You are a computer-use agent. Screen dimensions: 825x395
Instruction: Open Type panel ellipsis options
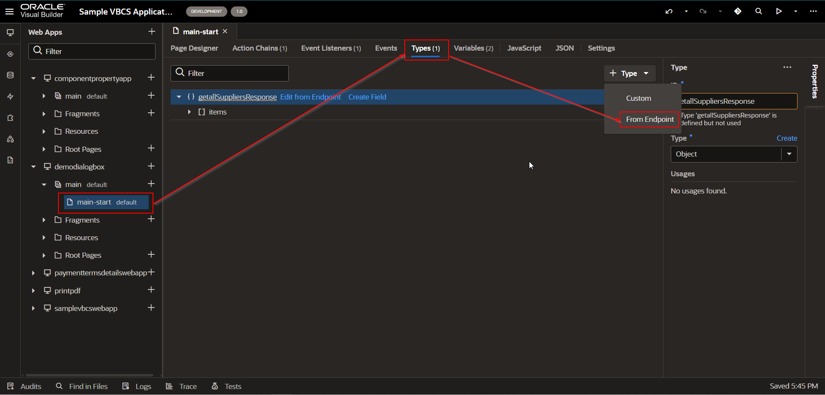(787, 67)
